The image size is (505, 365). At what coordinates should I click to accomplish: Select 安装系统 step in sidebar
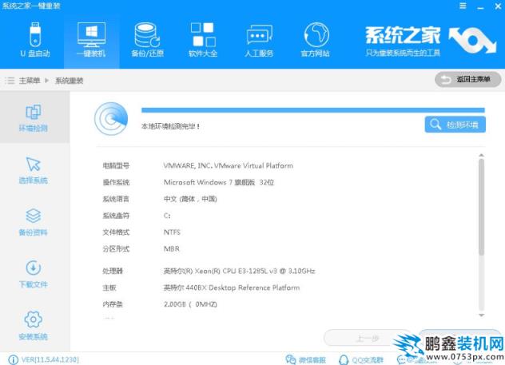pyautogui.click(x=34, y=326)
